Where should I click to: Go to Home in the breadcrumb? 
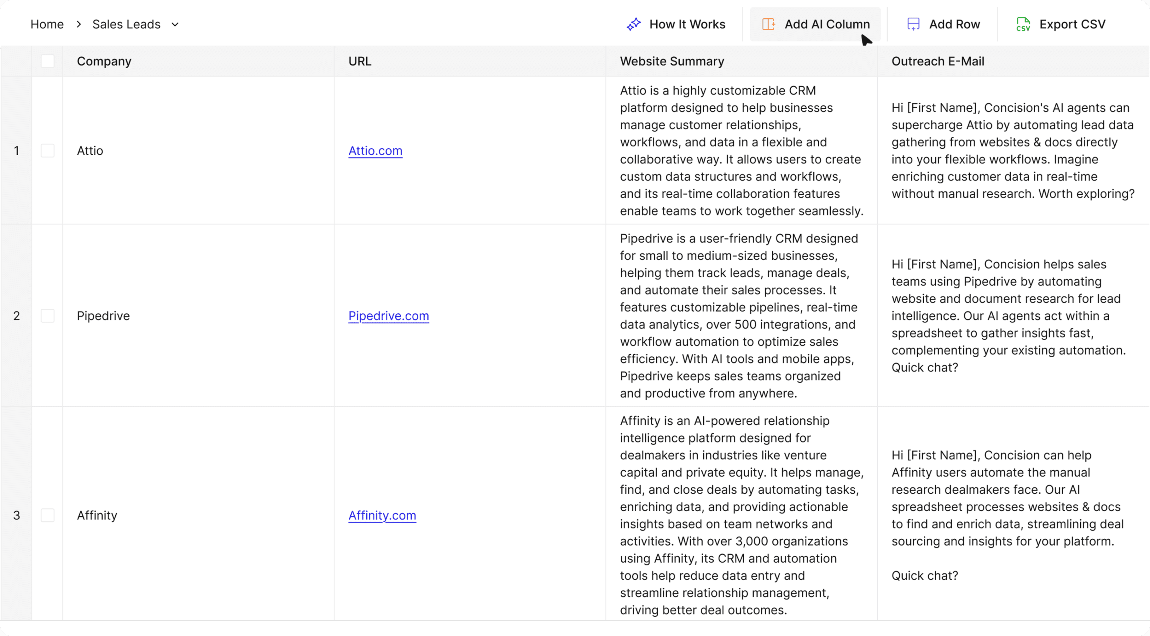47,24
